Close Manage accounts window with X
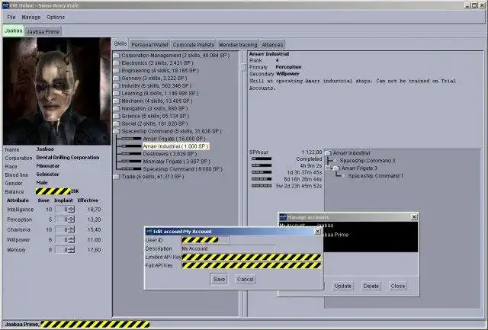 click(x=414, y=217)
